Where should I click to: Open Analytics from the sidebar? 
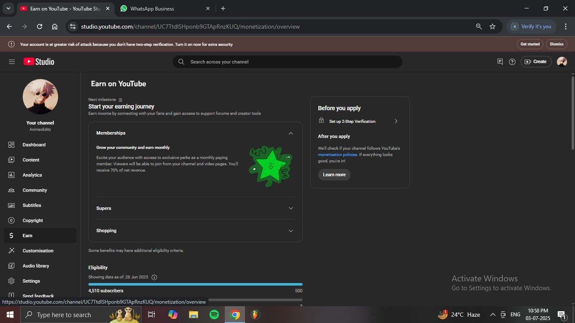point(40,175)
